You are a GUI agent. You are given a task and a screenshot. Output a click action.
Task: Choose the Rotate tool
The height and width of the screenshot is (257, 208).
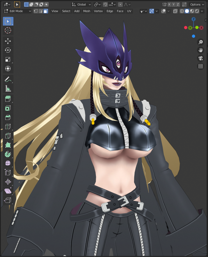[x=8, y=50]
